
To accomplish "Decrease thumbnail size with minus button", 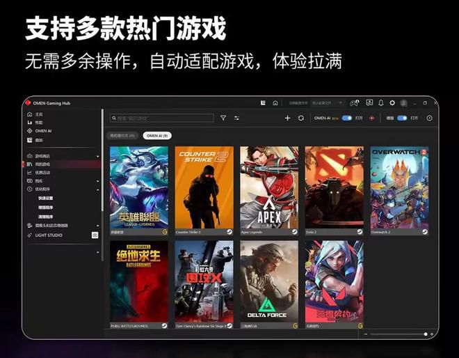I will pos(366,334).
